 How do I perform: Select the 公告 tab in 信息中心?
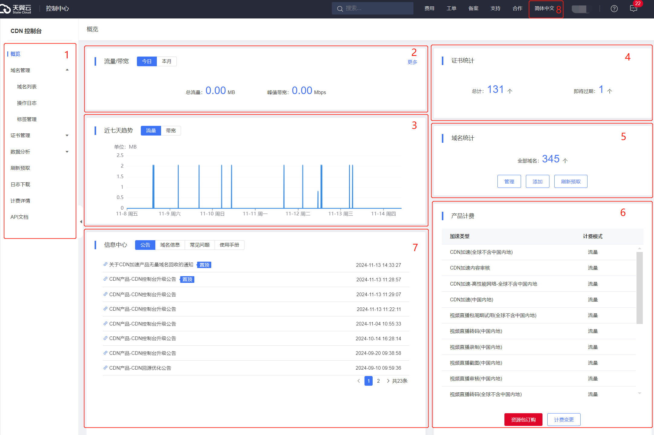(145, 245)
